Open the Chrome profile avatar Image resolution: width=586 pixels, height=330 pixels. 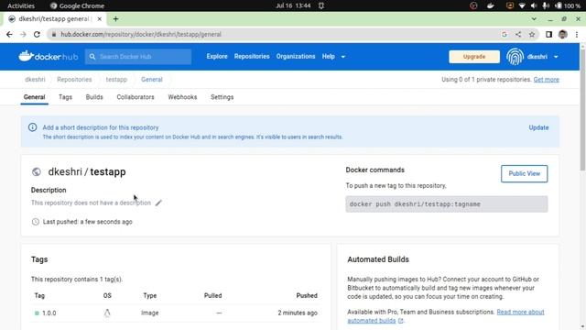point(563,35)
